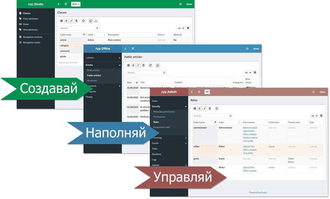Select the 'comment' row in Classes table

point(71,51)
